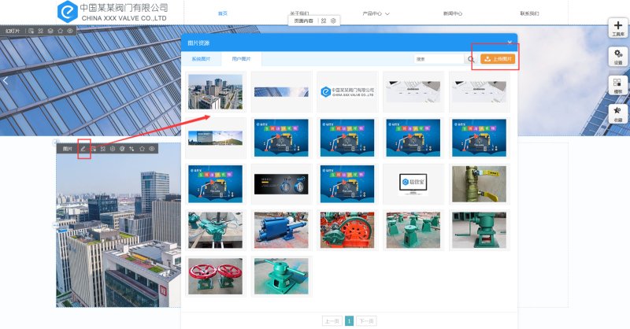Switch to the 用户图片 tab
The image size is (630, 329).
pyautogui.click(x=241, y=59)
